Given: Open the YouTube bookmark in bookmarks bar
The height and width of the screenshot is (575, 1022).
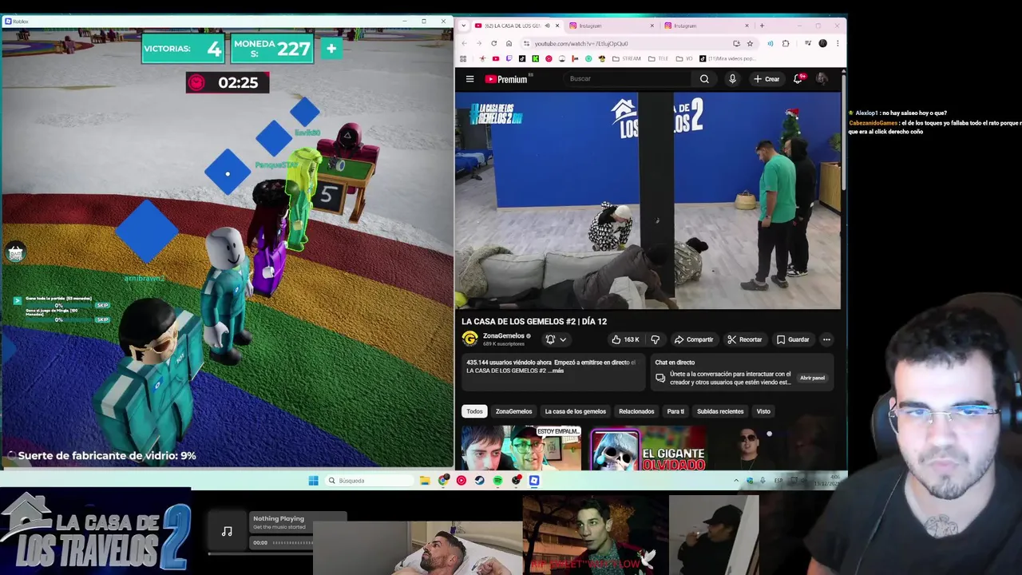Looking at the screenshot, I should click(495, 58).
